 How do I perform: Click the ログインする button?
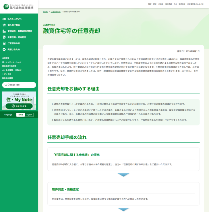pos(19,106)
